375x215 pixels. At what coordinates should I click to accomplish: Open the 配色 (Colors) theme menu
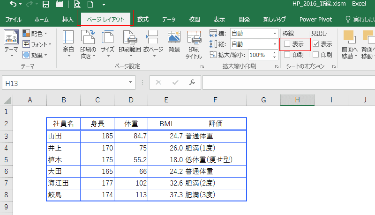[x=35, y=34]
